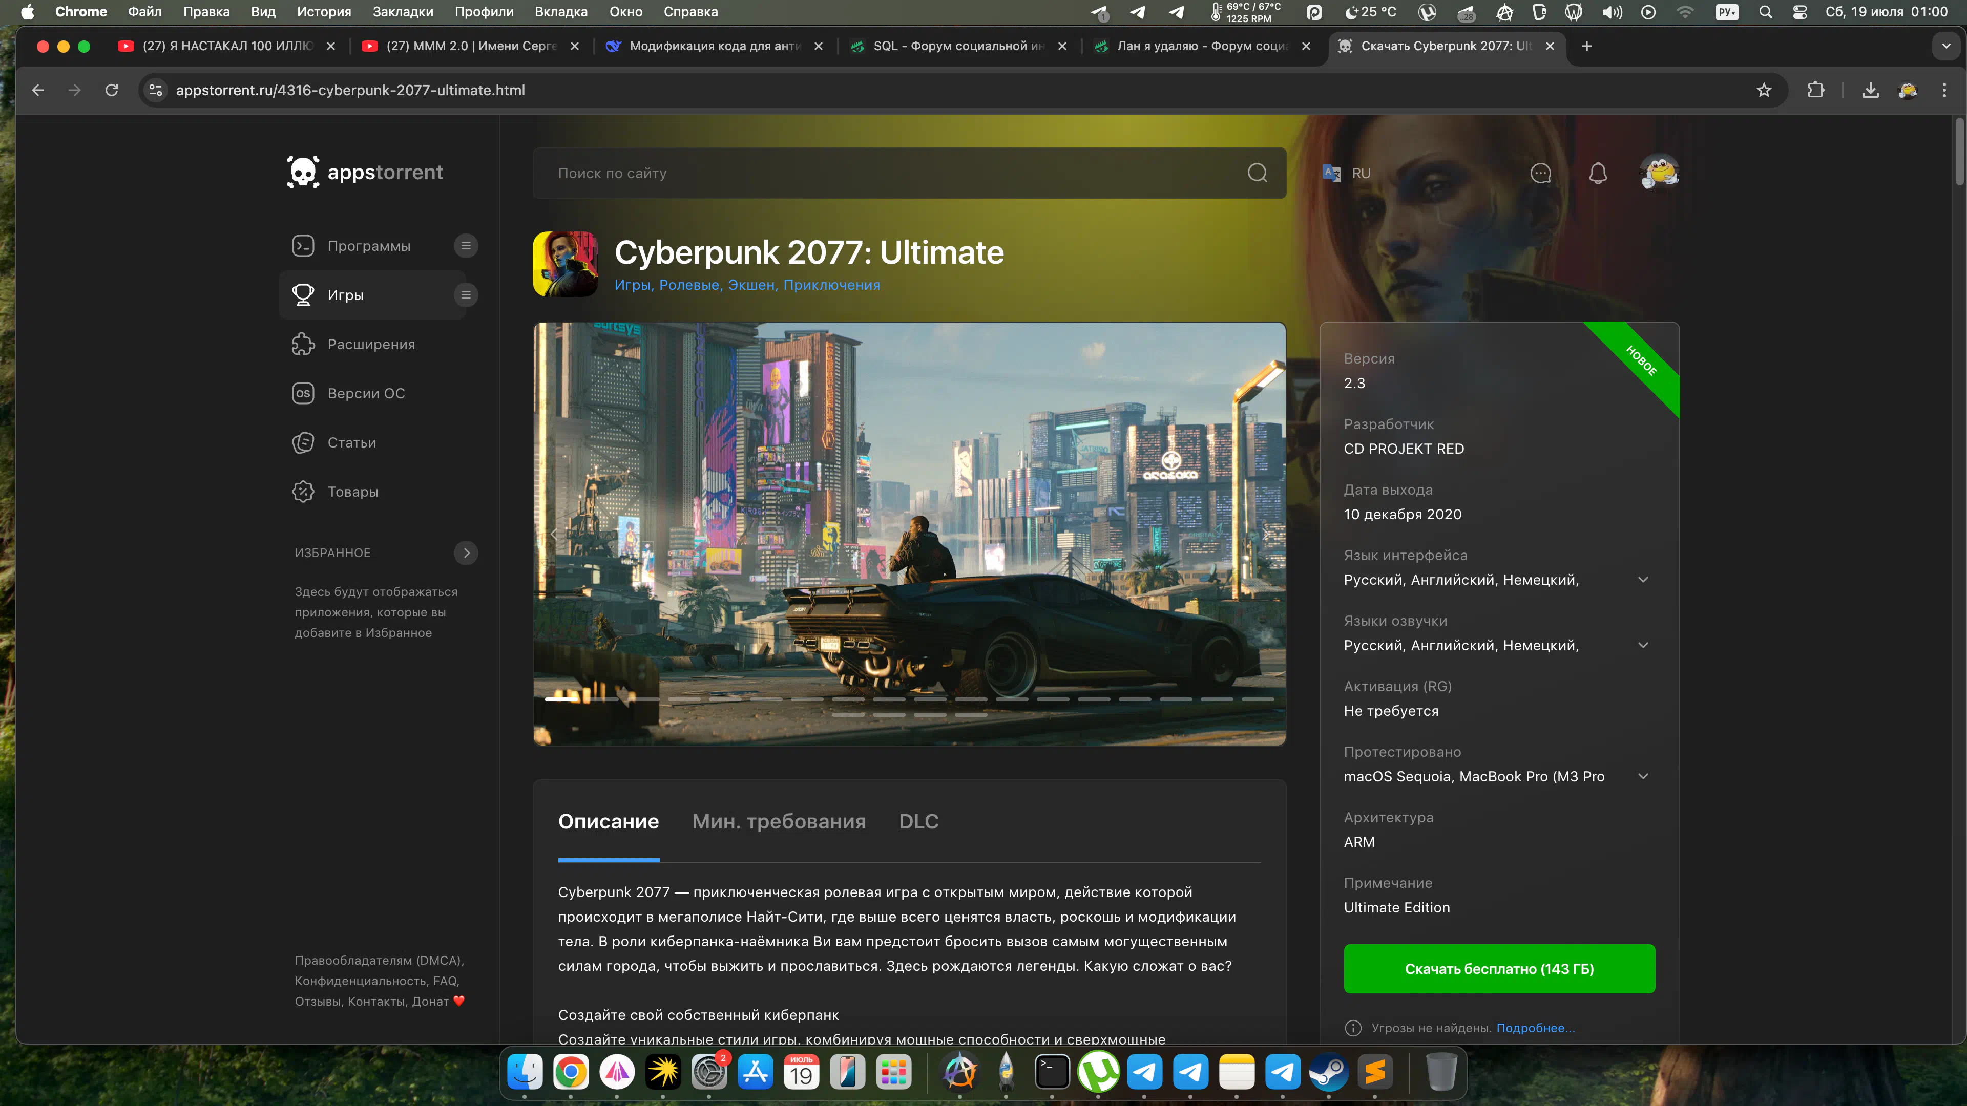
Task: Open the Профили menu in the menu bar
Action: point(484,11)
